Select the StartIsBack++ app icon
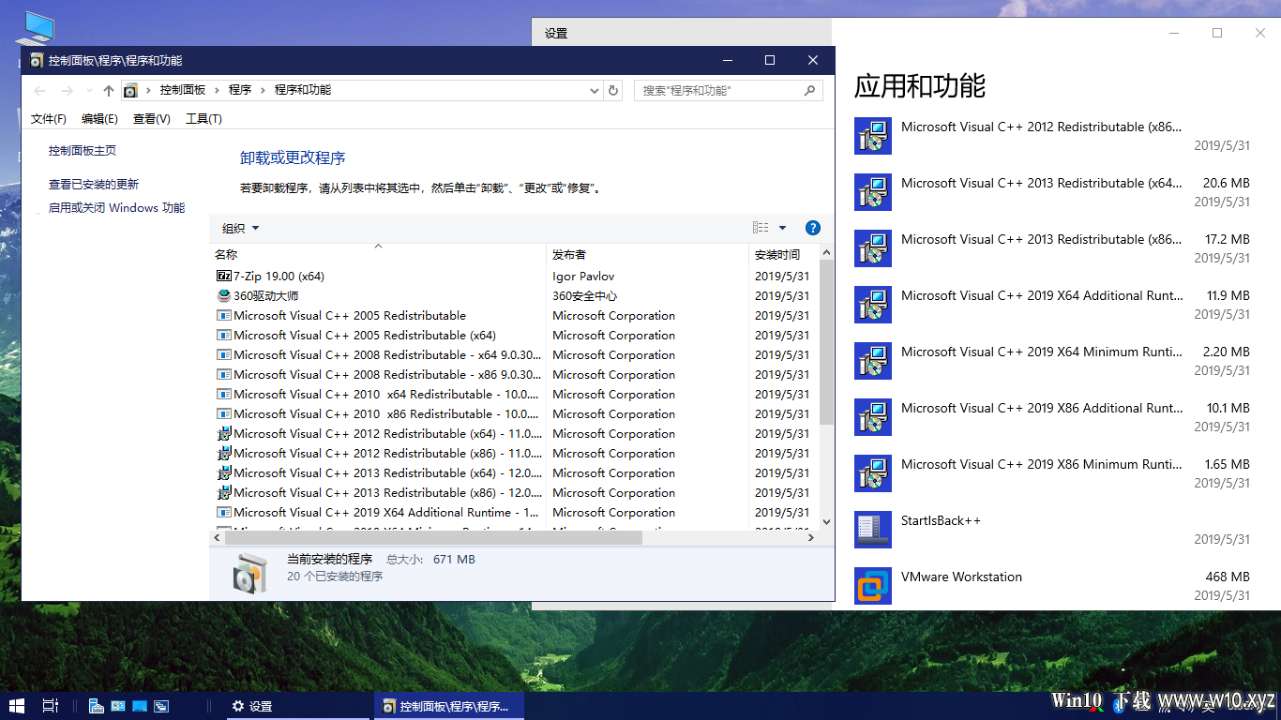Image resolution: width=1281 pixels, height=720 pixels. pos(873,530)
